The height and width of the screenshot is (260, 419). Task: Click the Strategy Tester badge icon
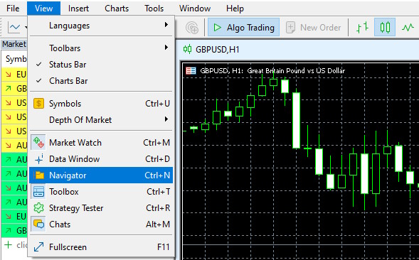coord(38,208)
